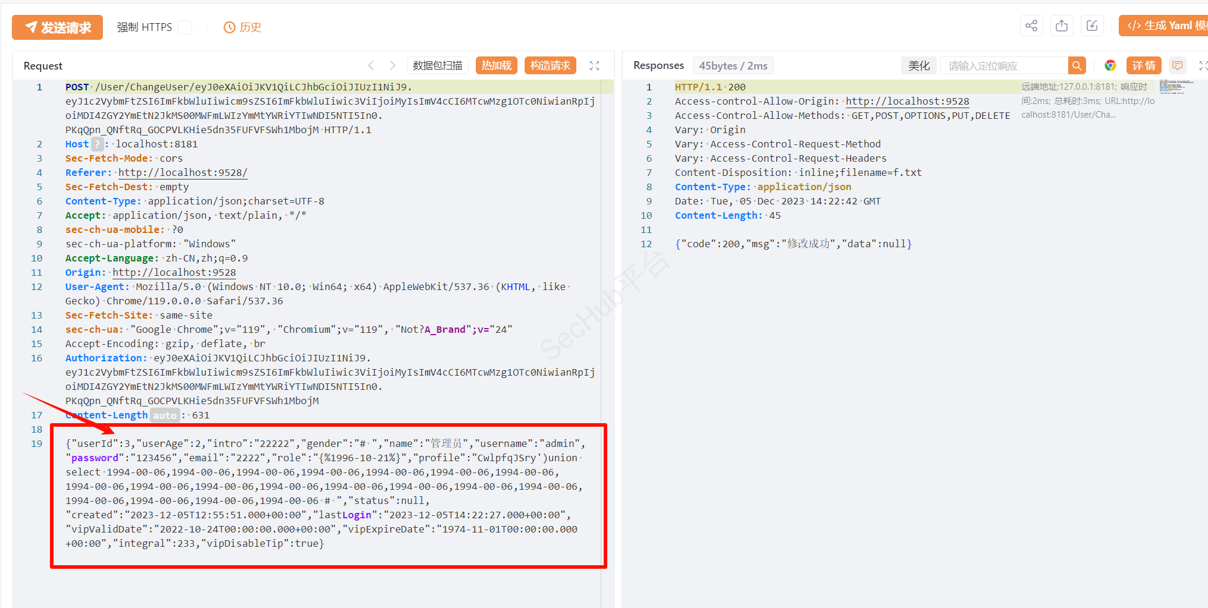The height and width of the screenshot is (608, 1208).
Task: Open response in Chrome browser icon
Action: pos(1110,65)
